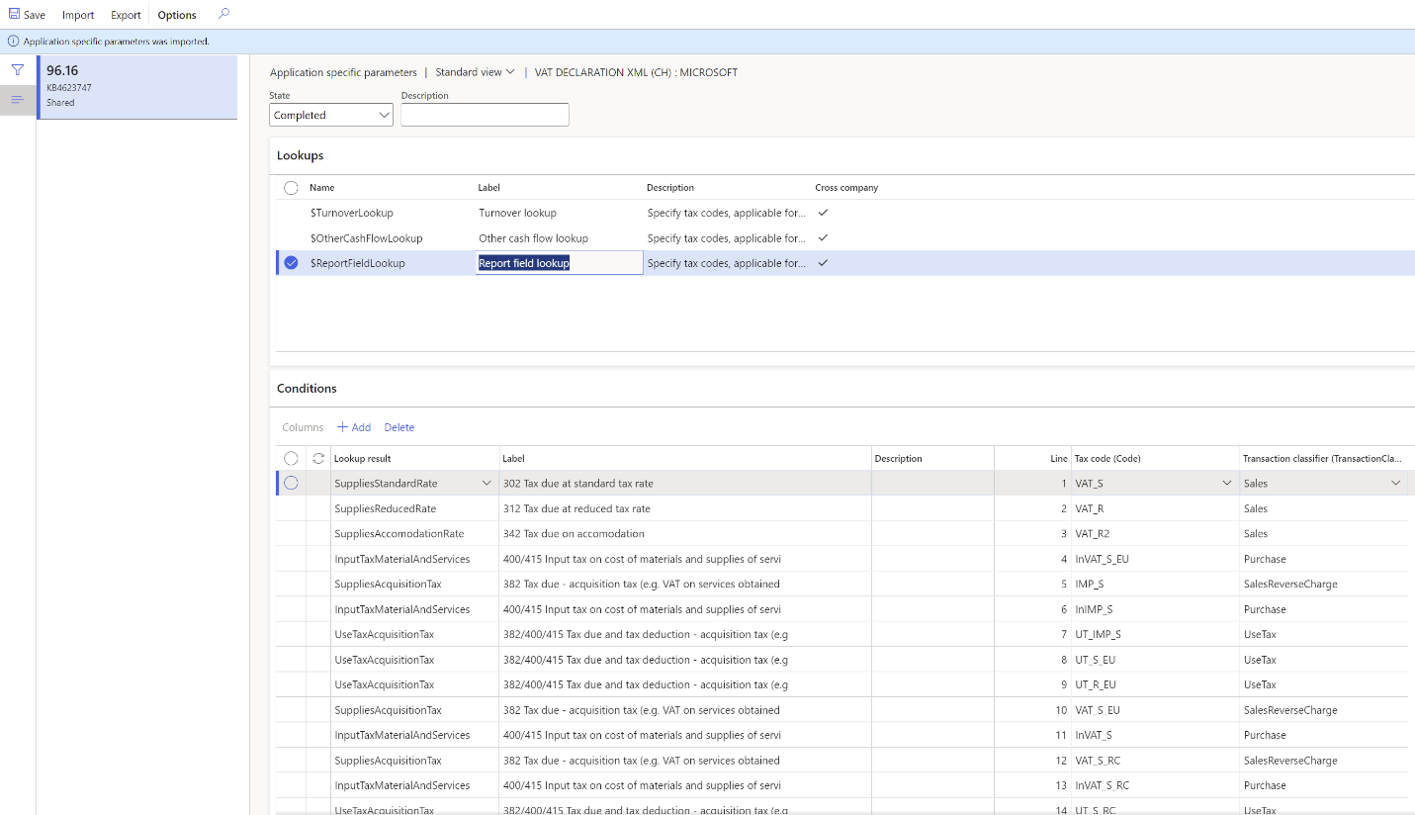Viewport: 1415px width, 815px height.
Task: Click the Other cash flow lookup label cell
Action: 533,237
